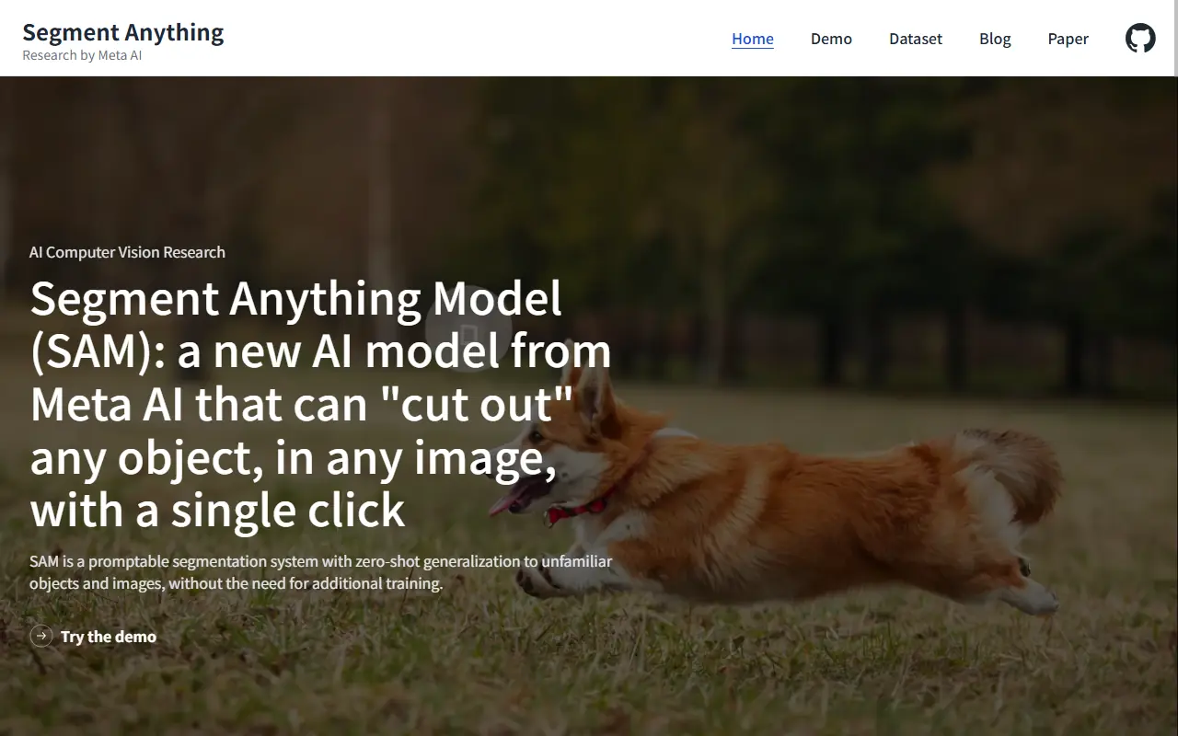Click the AI Computer Vision Research label

tap(127, 252)
